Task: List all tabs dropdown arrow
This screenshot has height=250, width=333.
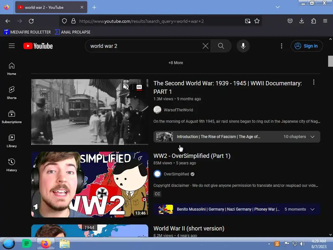Action: point(278,7)
